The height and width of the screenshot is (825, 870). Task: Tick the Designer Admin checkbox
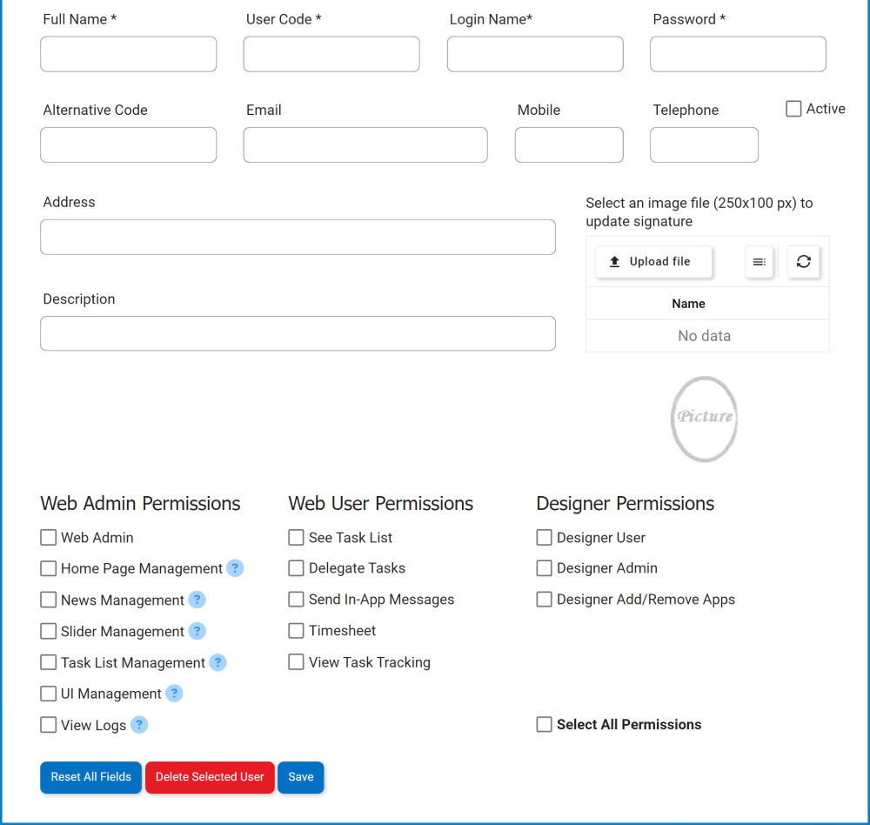[x=545, y=568]
